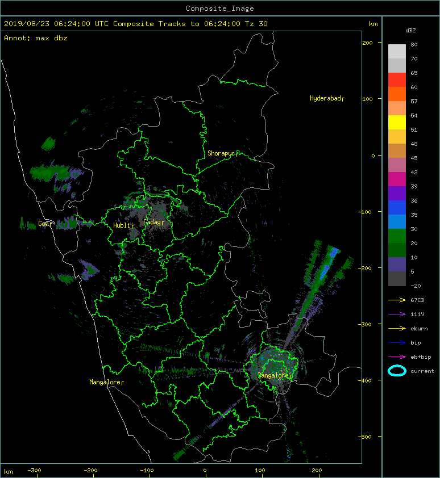Click the yellow 67CB arrow legend icon
The image size is (440, 478).
pyautogui.click(x=397, y=300)
